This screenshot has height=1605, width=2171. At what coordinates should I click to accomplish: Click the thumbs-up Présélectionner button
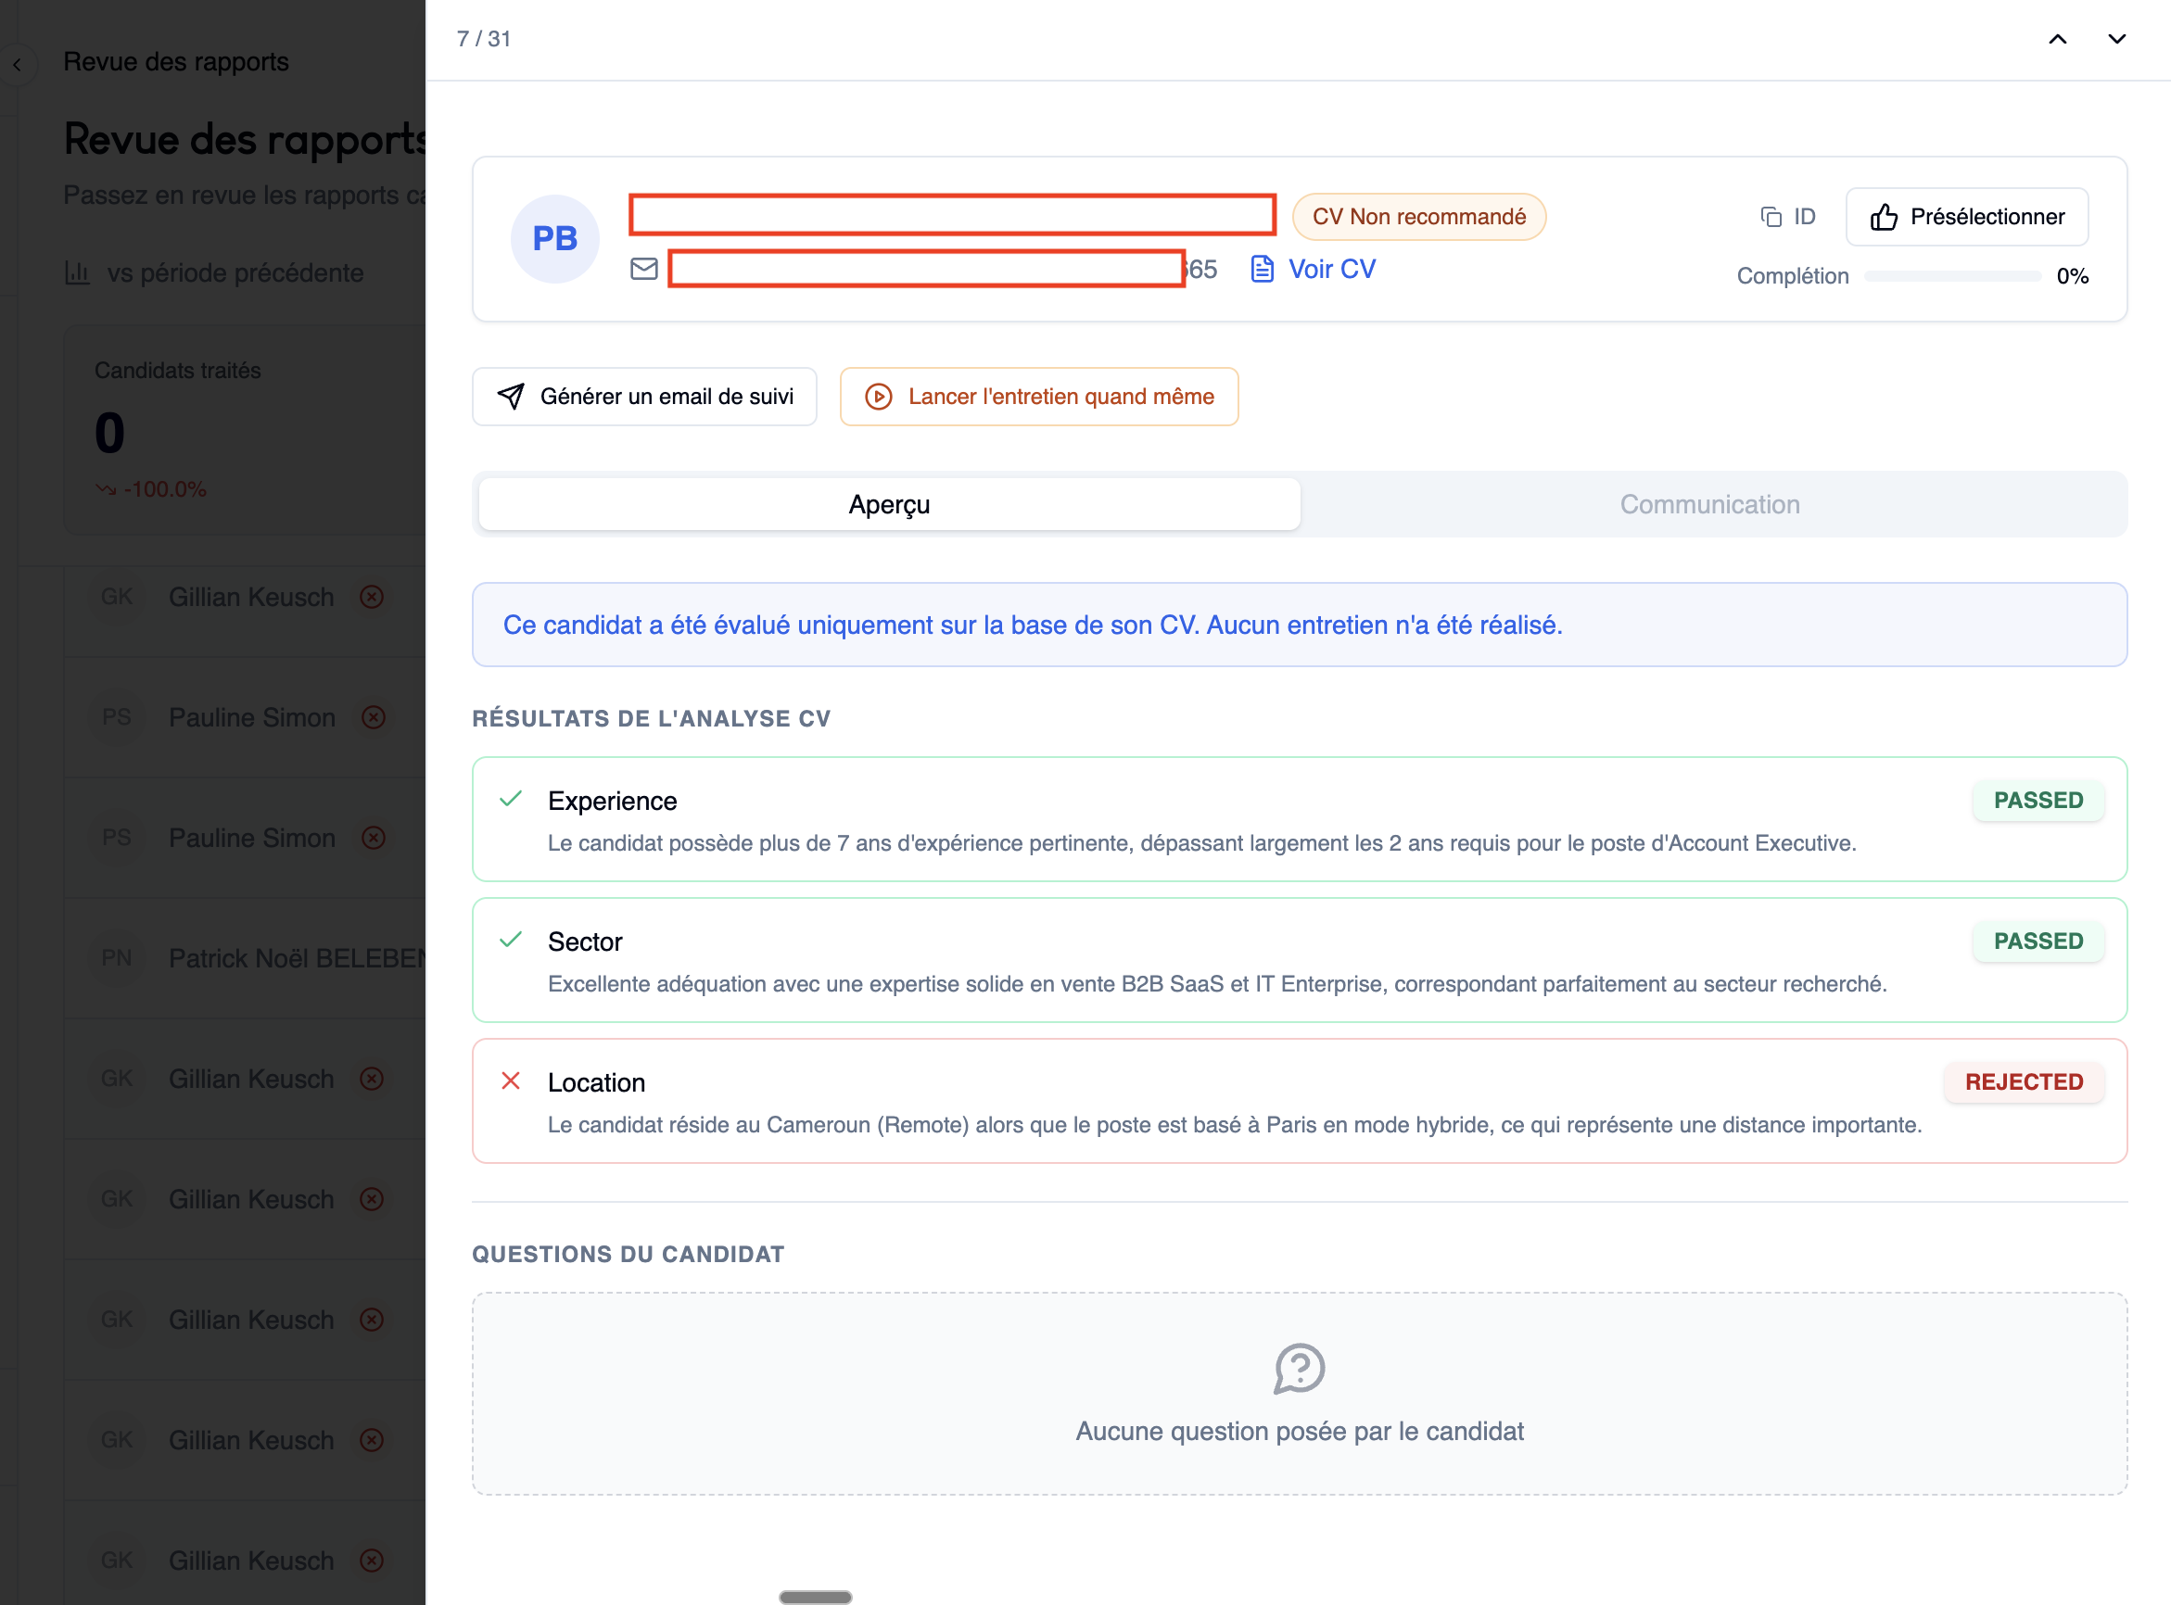pos(1966,217)
